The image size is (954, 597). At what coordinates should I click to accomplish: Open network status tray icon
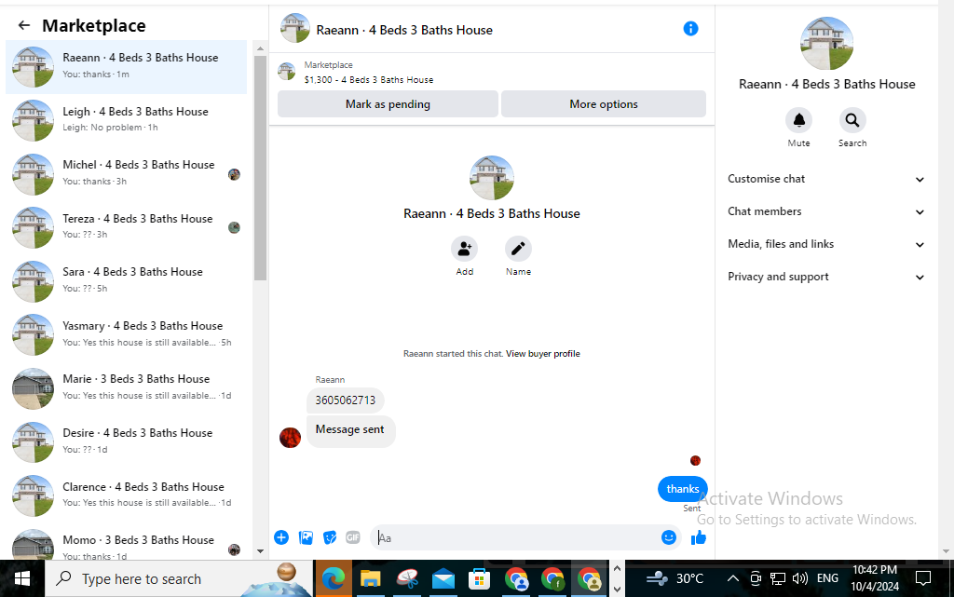[778, 578]
